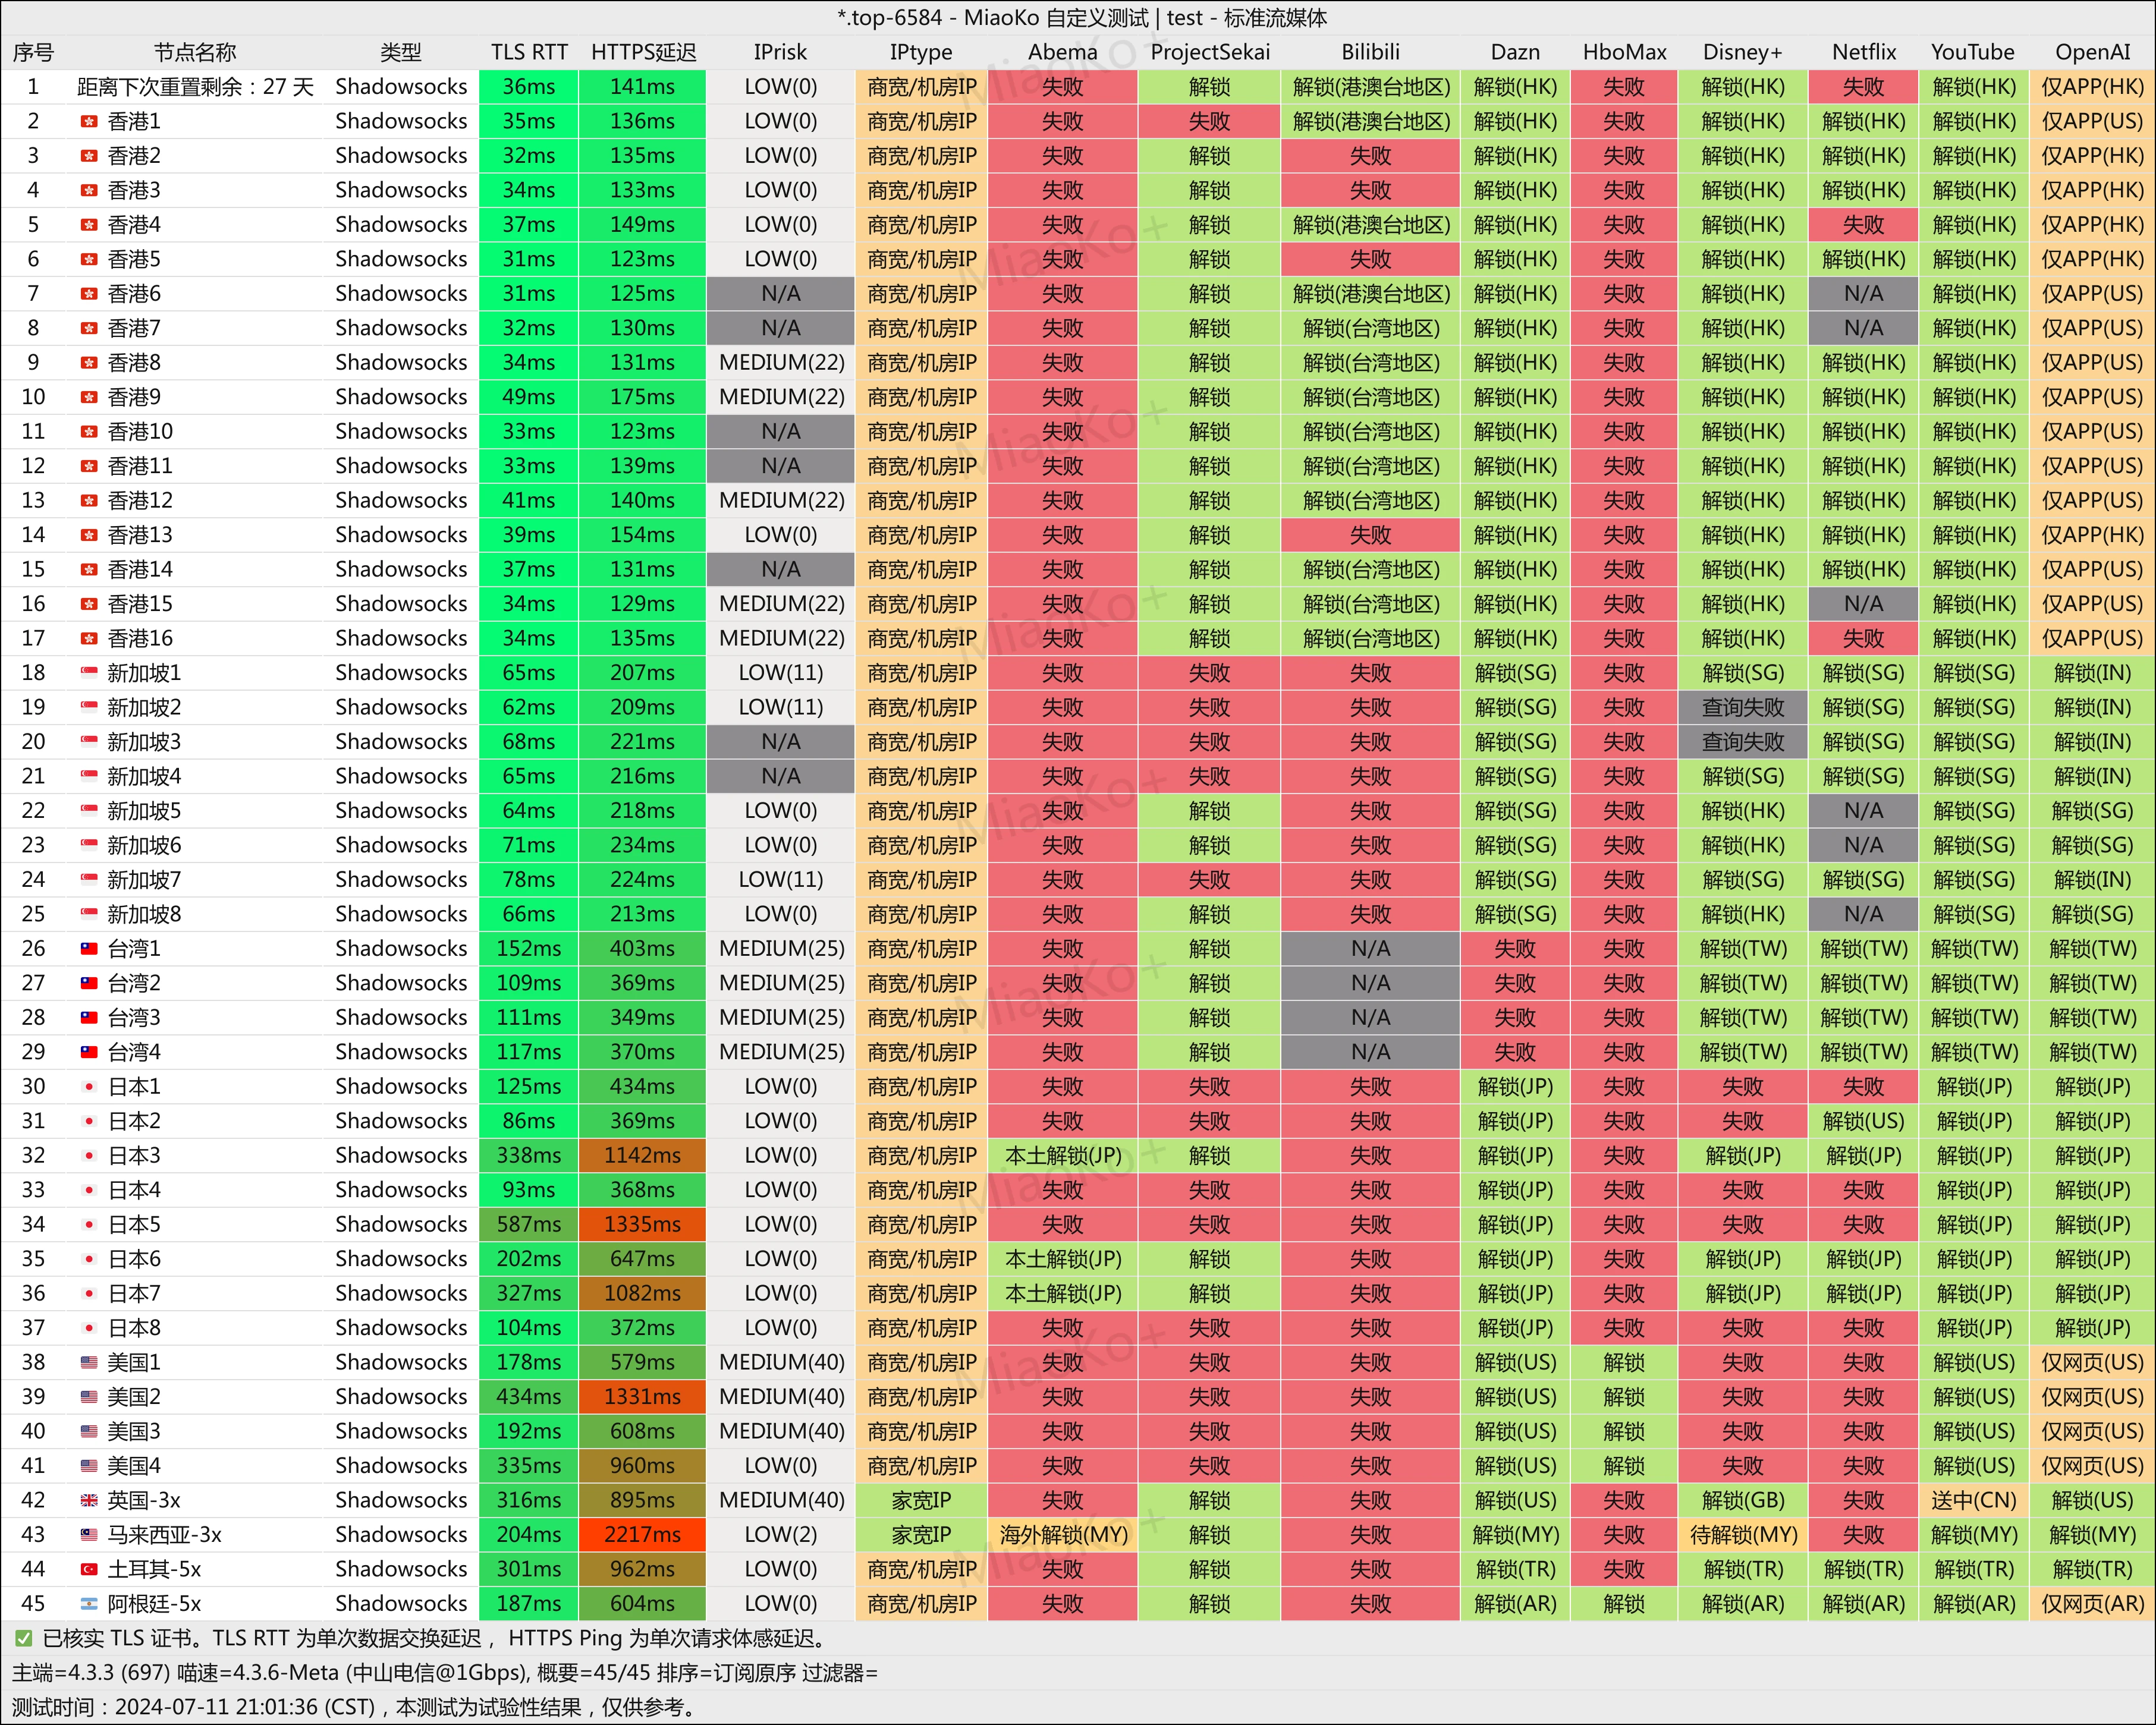Click the US flag icon beside 美国1

pos(89,1363)
